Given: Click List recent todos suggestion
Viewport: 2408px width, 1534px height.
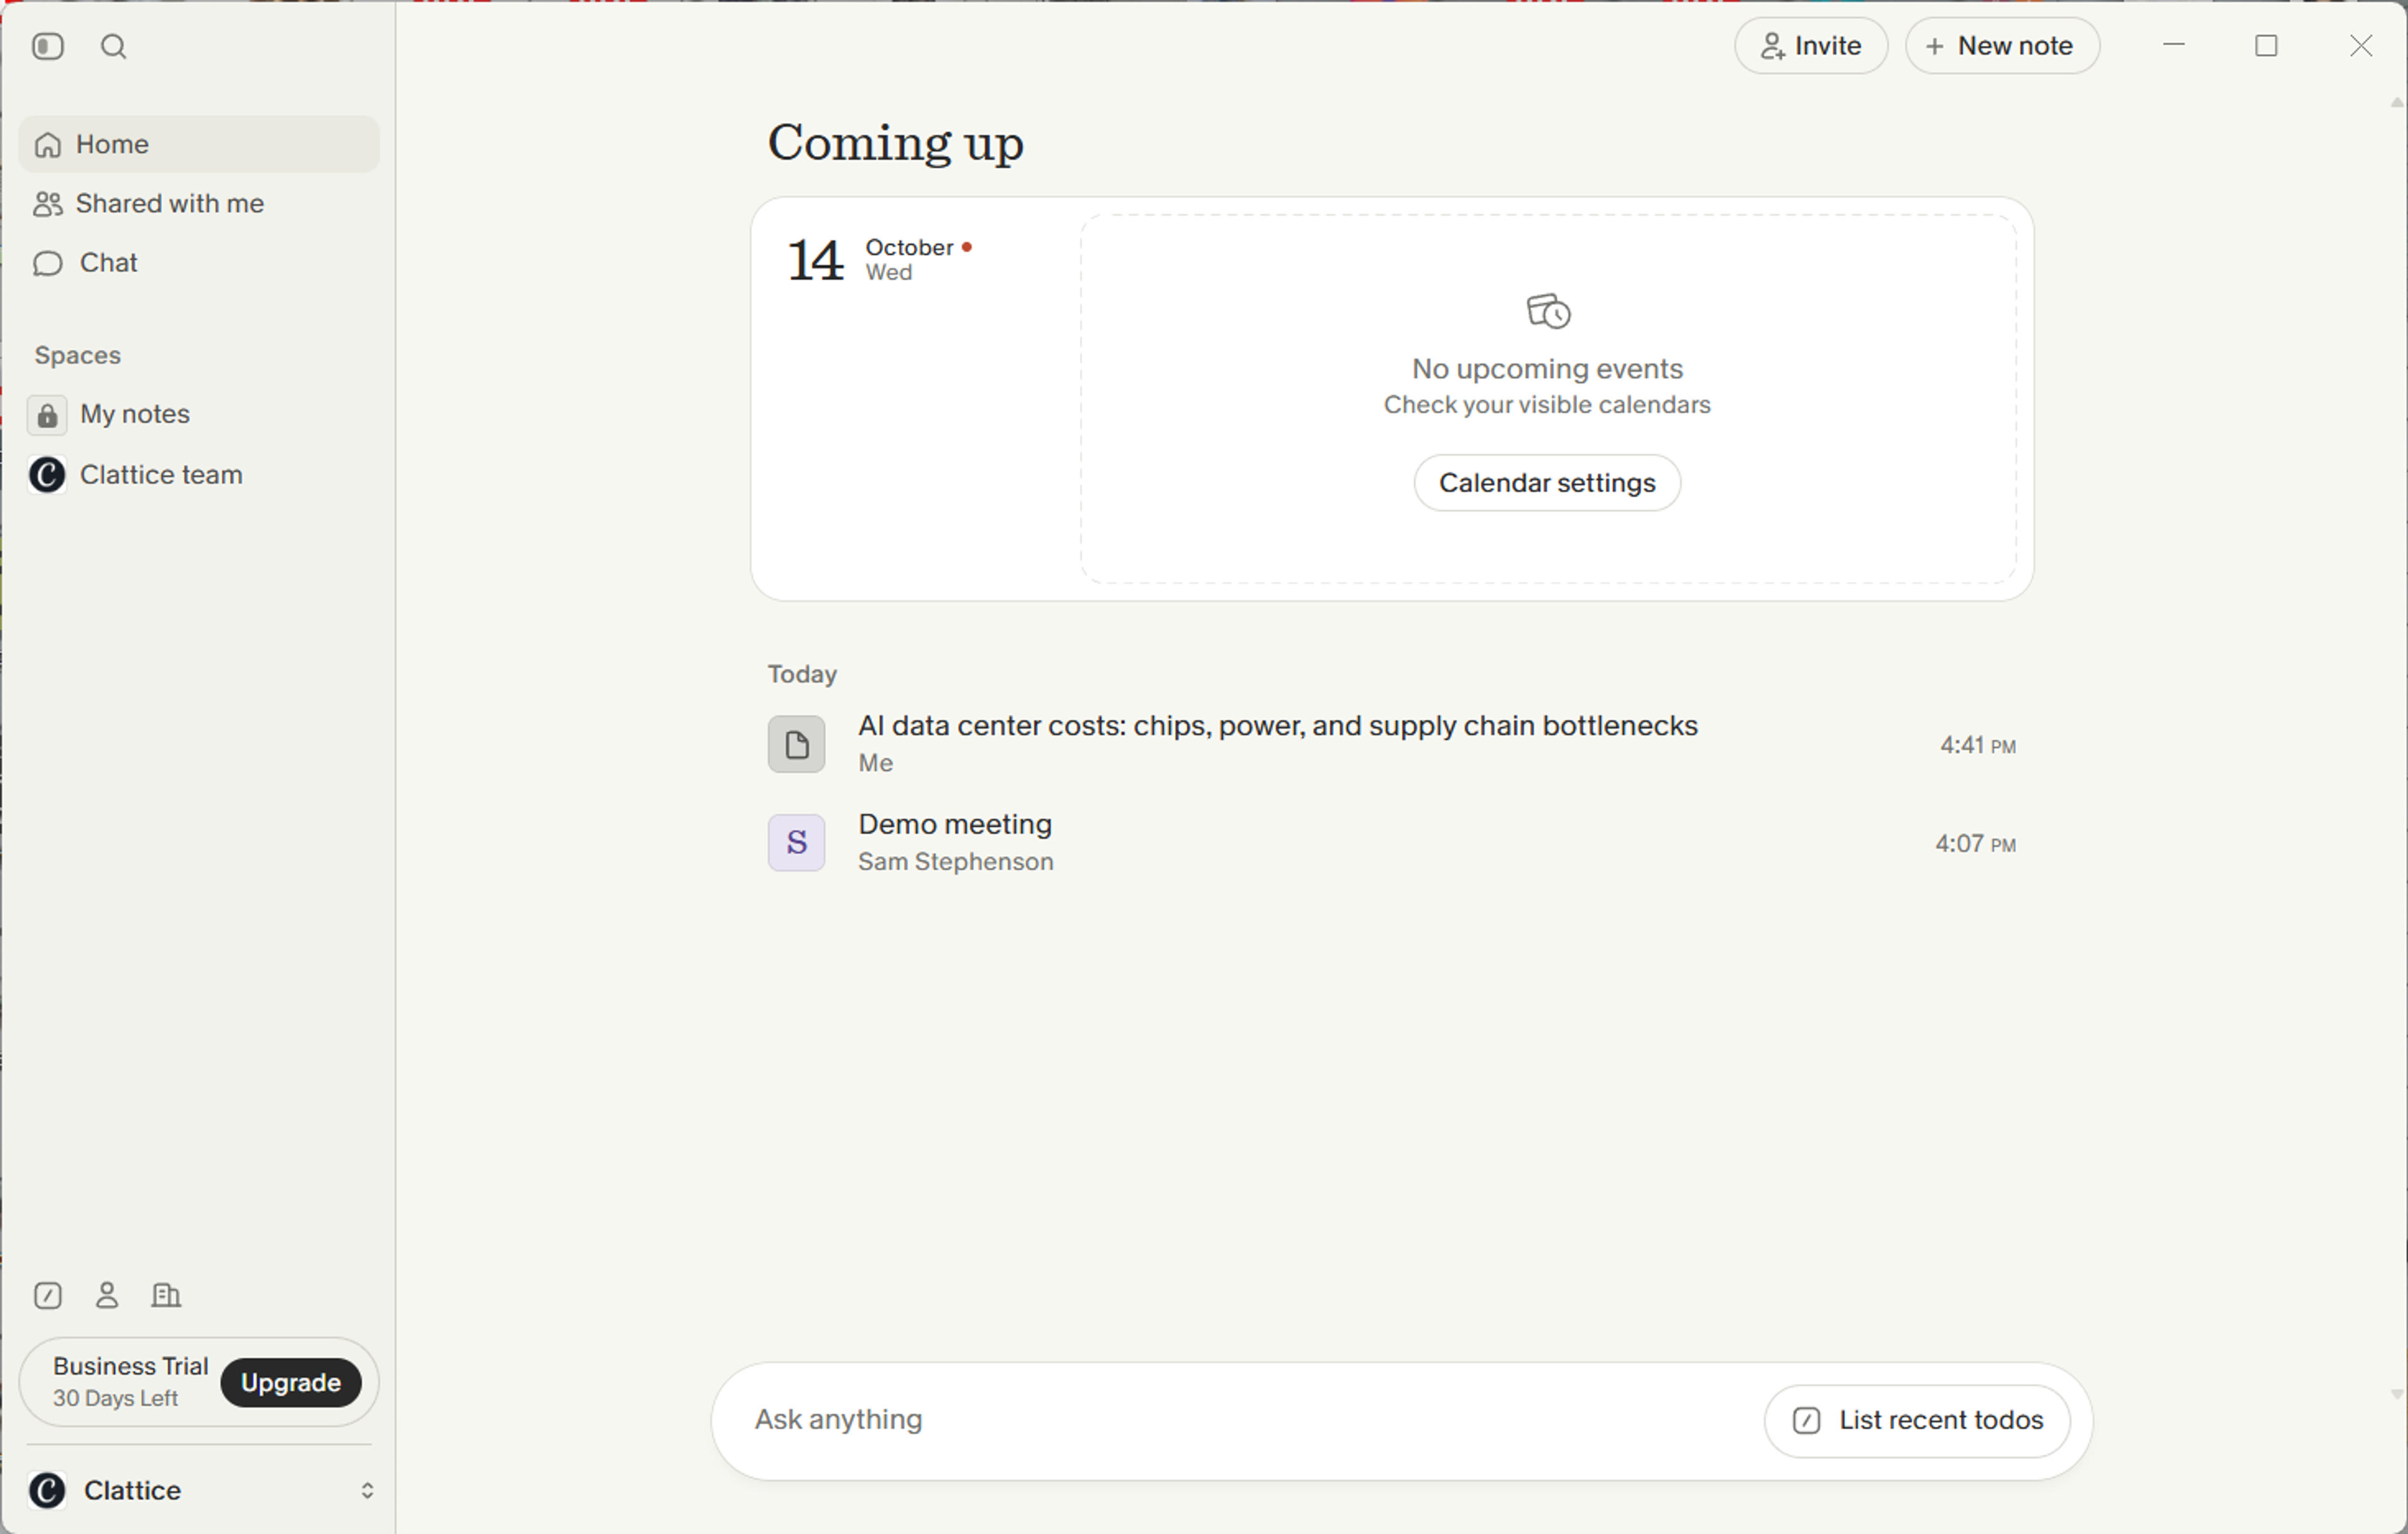Looking at the screenshot, I should (1917, 1420).
